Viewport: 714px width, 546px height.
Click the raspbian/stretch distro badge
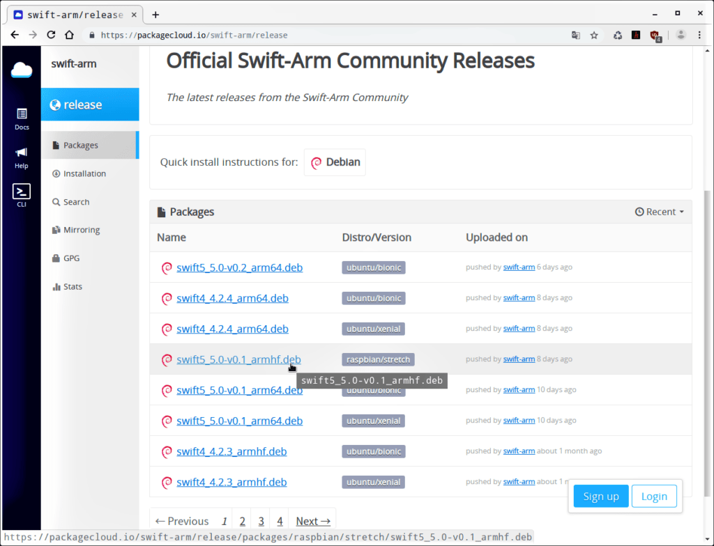click(x=379, y=359)
